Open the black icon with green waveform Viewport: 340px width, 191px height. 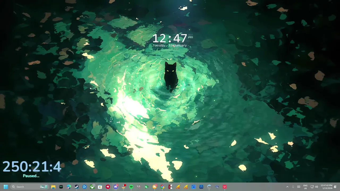coord(61,187)
